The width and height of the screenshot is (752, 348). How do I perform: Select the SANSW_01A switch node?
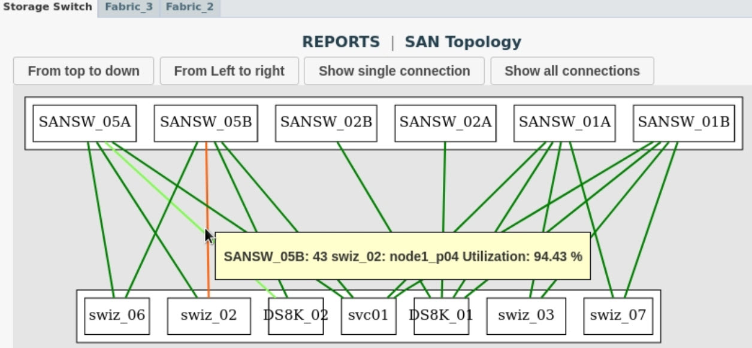[564, 123]
